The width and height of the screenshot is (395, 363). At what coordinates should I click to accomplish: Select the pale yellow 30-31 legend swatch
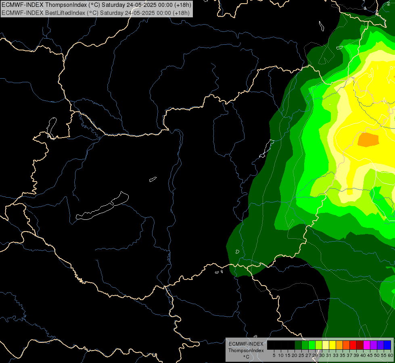(326, 345)
